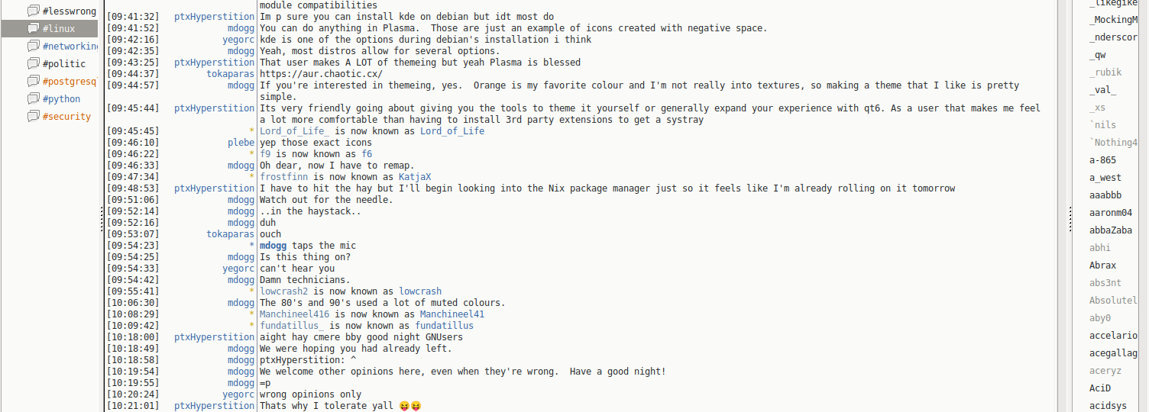Click the chat bubble icon for #linux
This screenshot has height=412, width=1149.
coord(33,29)
